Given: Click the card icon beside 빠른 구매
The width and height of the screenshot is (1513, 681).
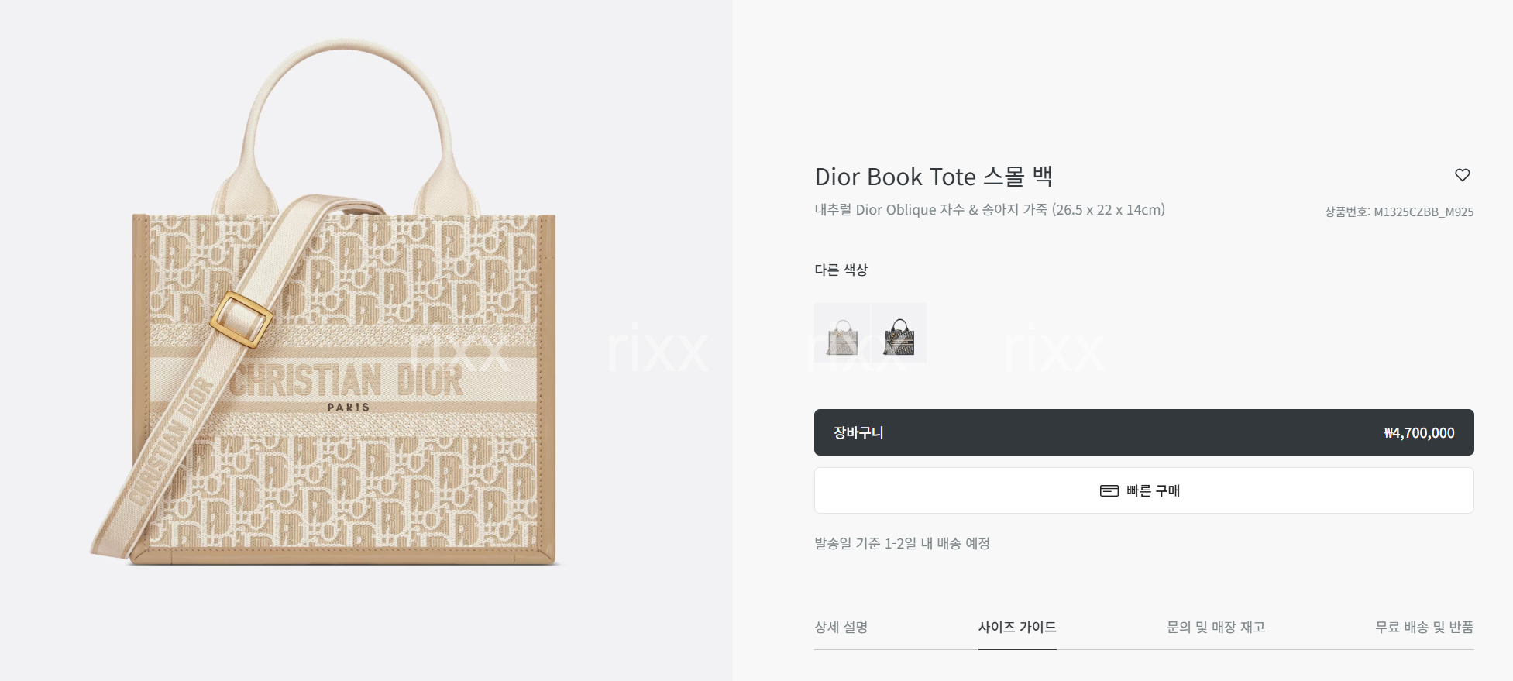Looking at the screenshot, I should [x=1109, y=490].
